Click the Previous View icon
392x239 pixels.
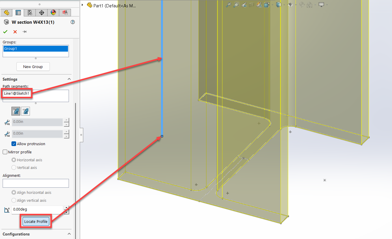[244, 5]
